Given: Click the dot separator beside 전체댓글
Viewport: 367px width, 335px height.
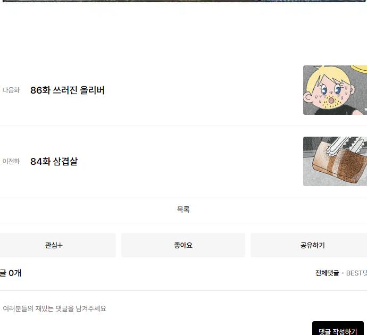Looking at the screenshot, I should click(343, 273).
